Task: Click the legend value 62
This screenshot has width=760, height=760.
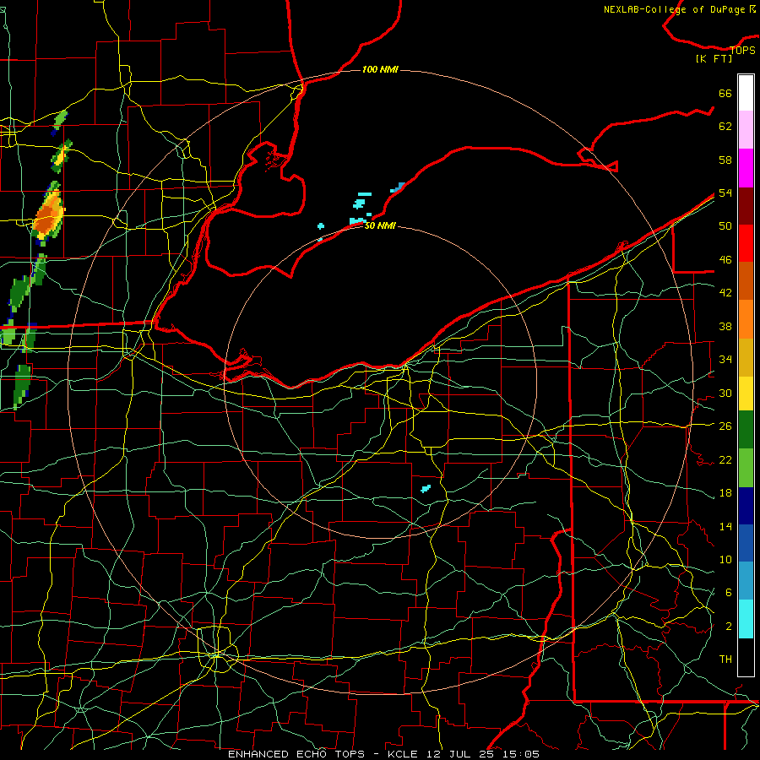Action: (x=725, y=127)
